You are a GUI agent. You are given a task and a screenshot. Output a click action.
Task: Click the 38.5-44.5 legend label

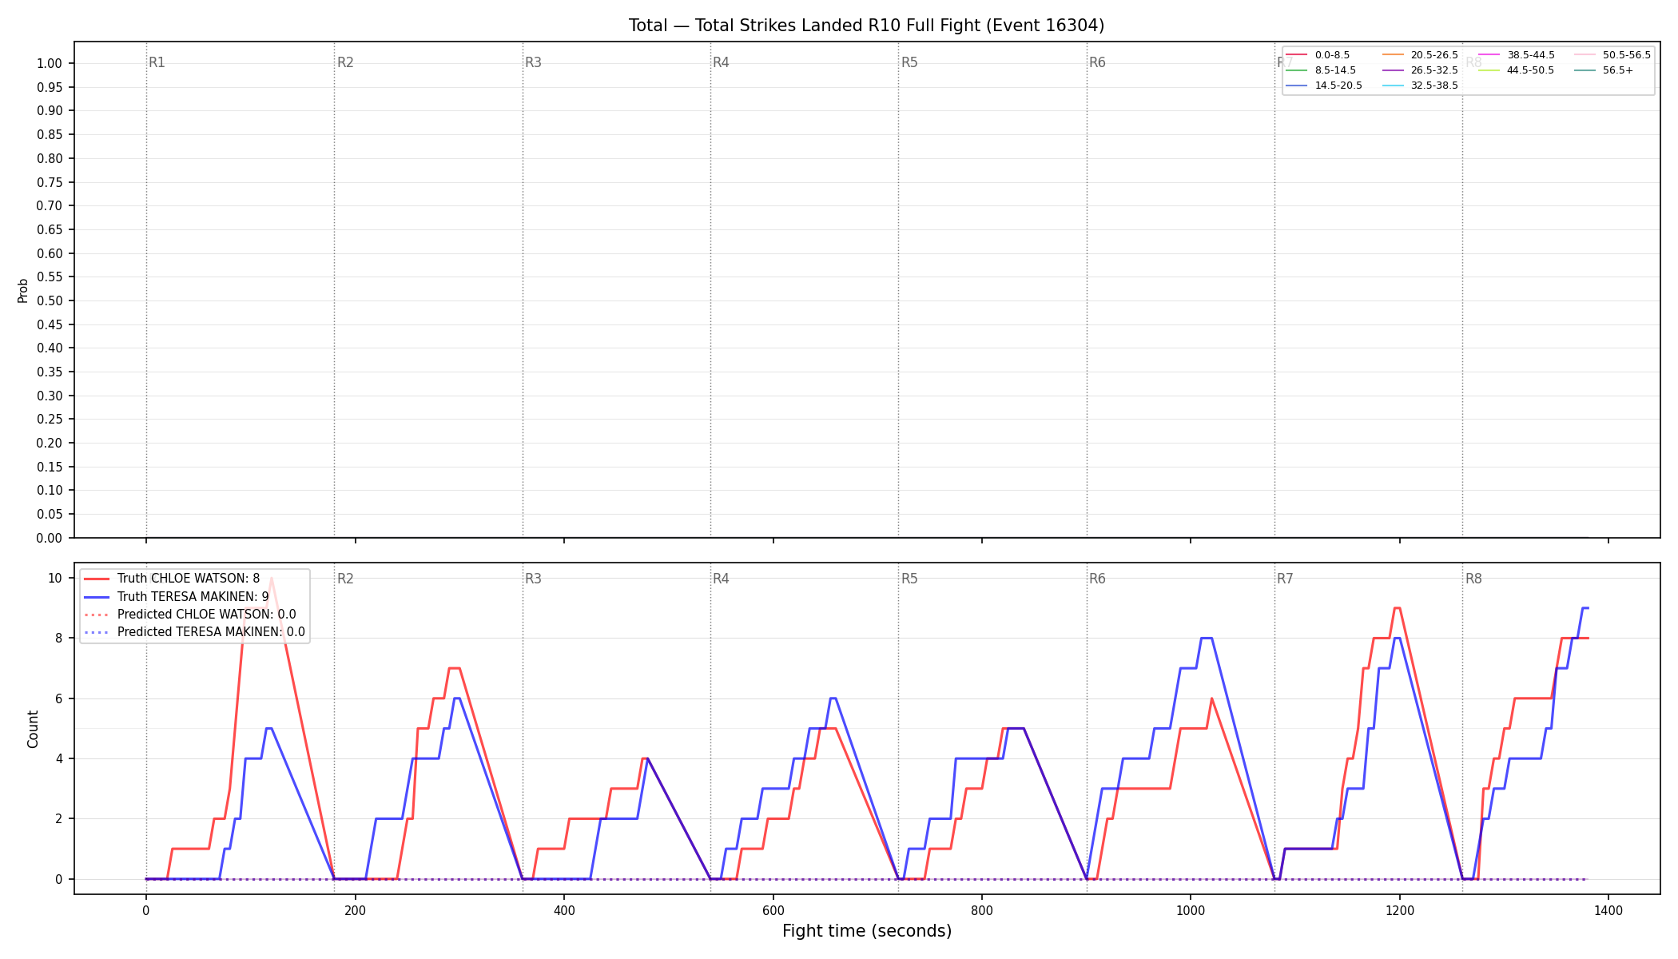pos(1531,55)
